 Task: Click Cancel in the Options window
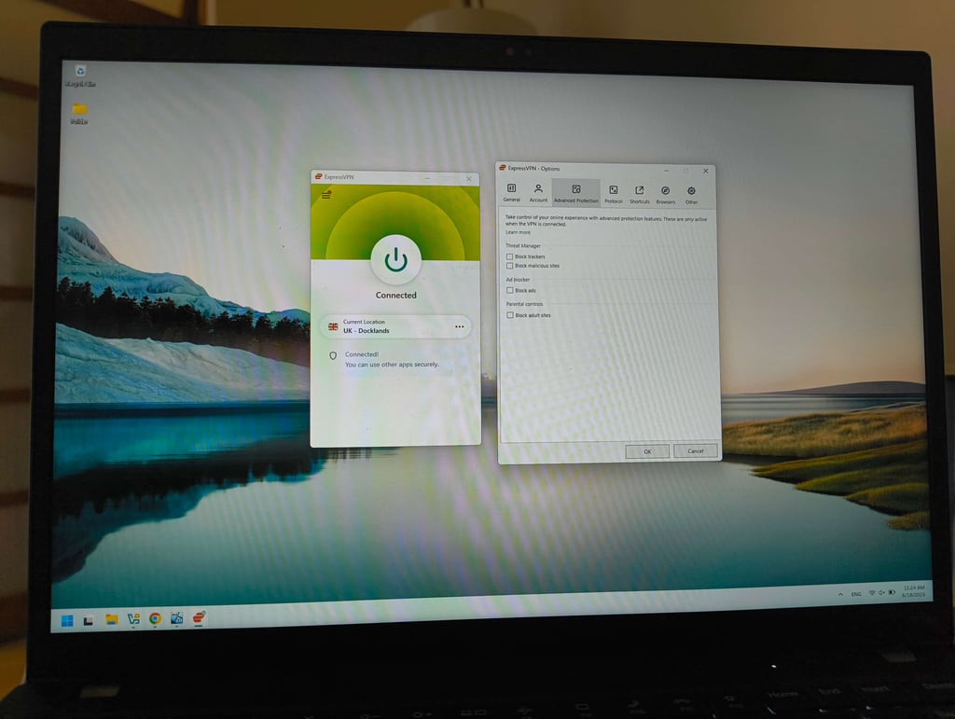[x=696, y=451]
